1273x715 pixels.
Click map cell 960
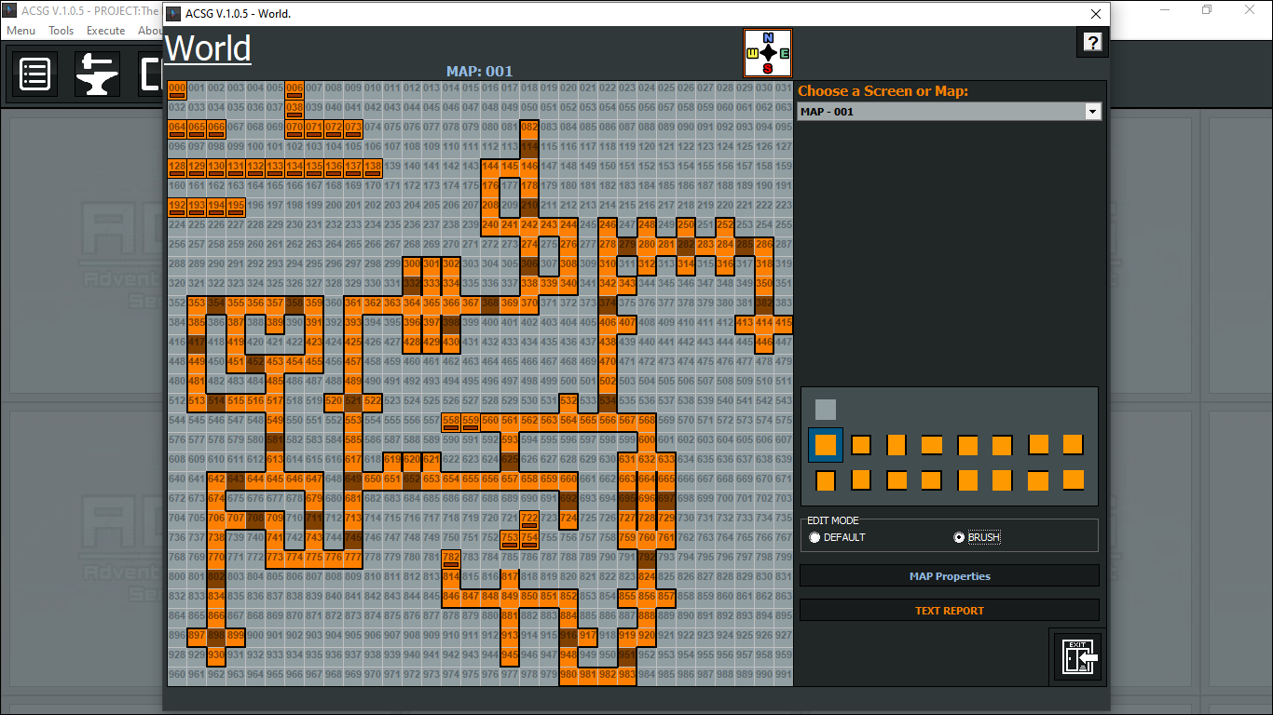pos(177,677)
